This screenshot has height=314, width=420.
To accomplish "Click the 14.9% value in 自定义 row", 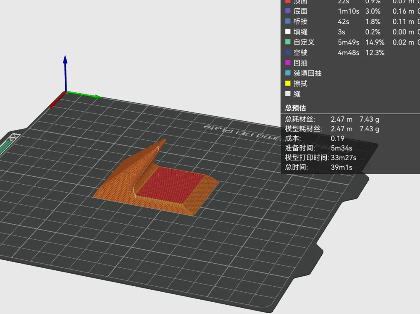I will [375, 42].
